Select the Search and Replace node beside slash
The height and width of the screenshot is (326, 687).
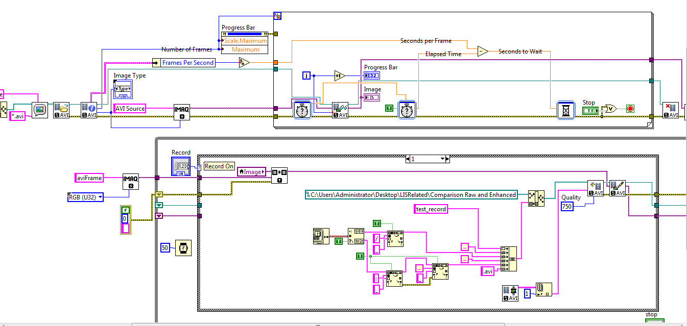(x=394, y=238)
